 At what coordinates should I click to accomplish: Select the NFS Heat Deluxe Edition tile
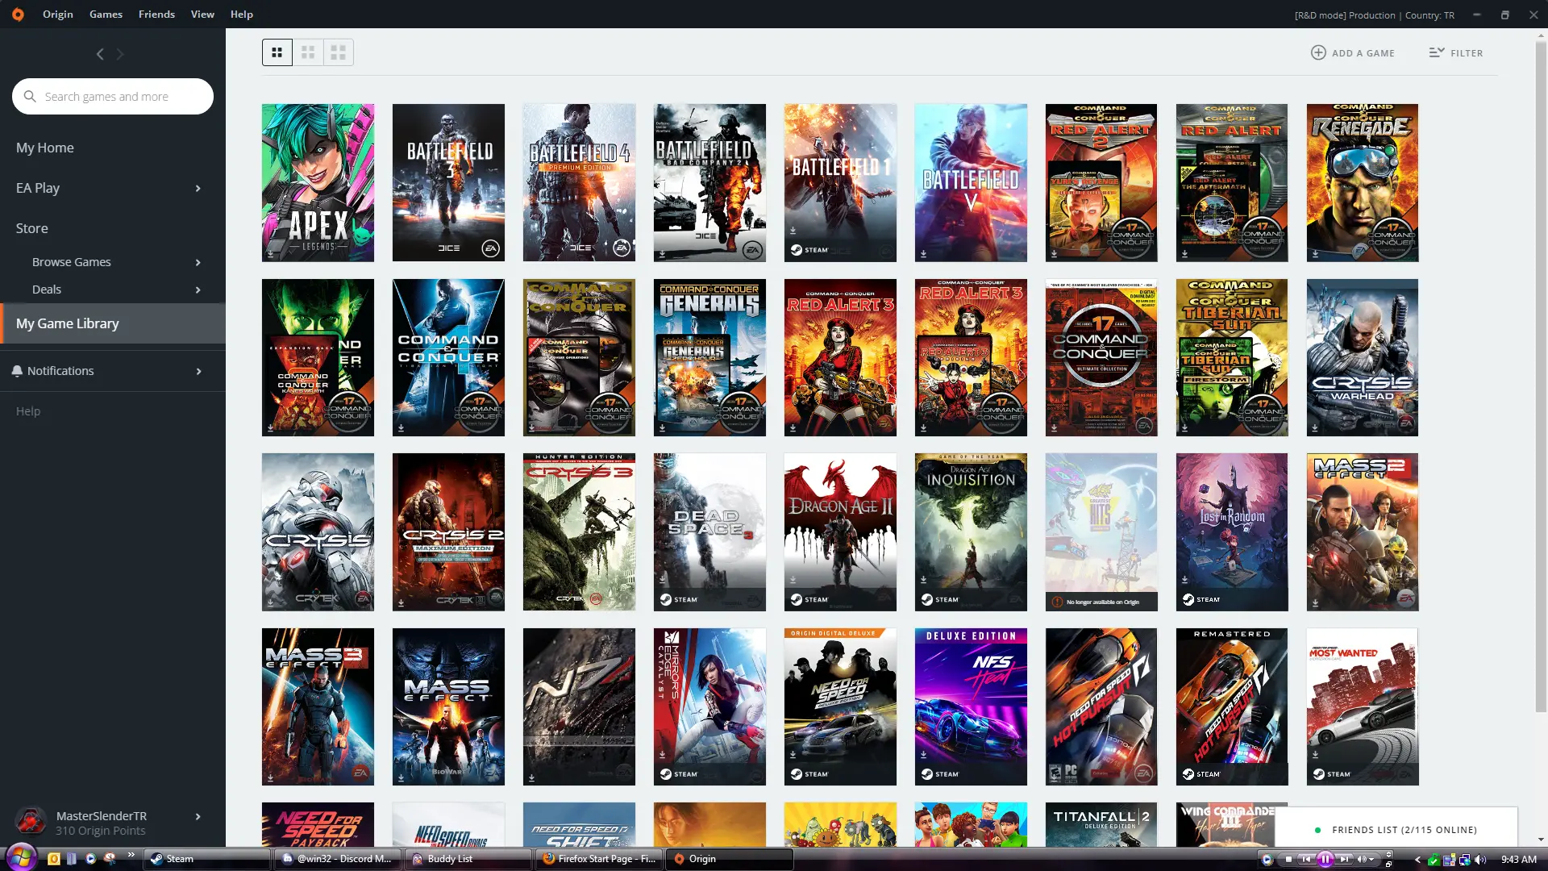[971, 707]
